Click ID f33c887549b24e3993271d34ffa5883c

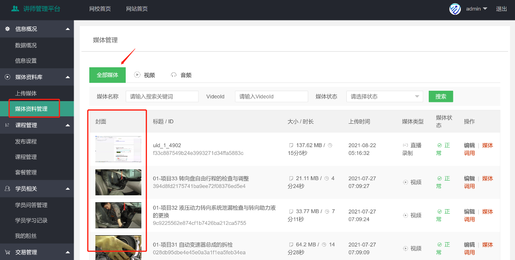click(198, 153)
